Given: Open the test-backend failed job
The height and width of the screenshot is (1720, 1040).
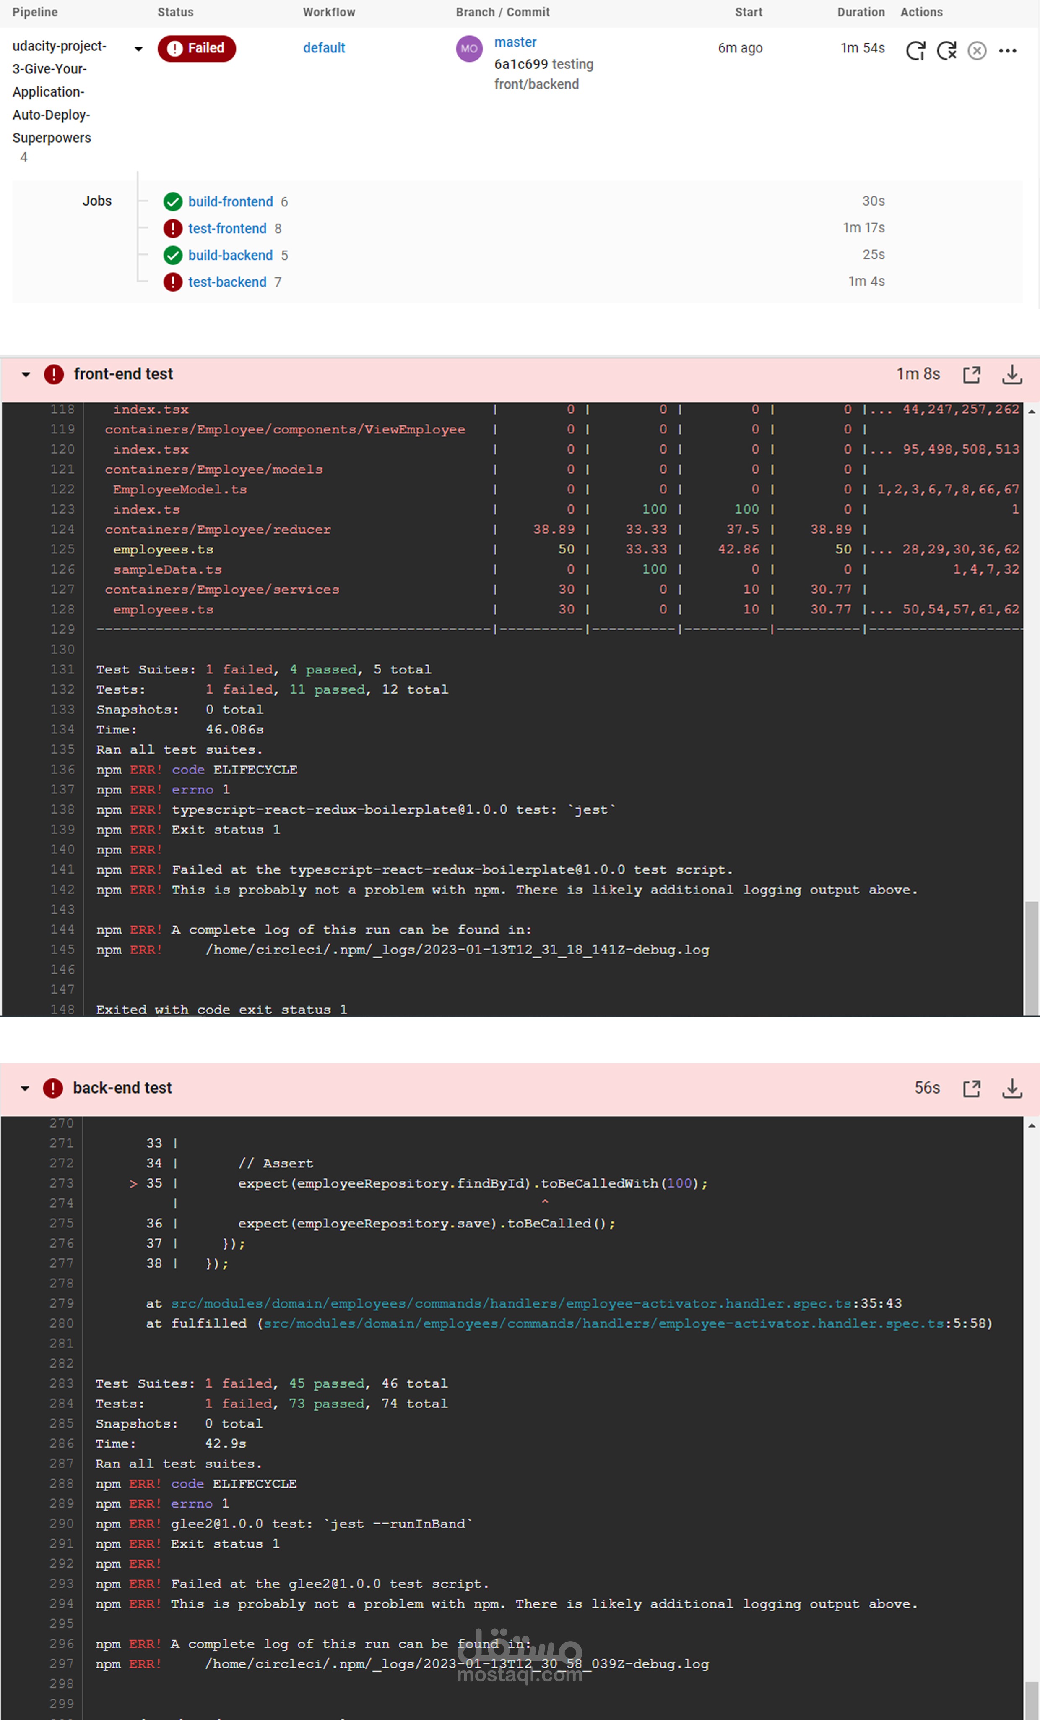Looking at the screenshot, I should pos(227,282).
